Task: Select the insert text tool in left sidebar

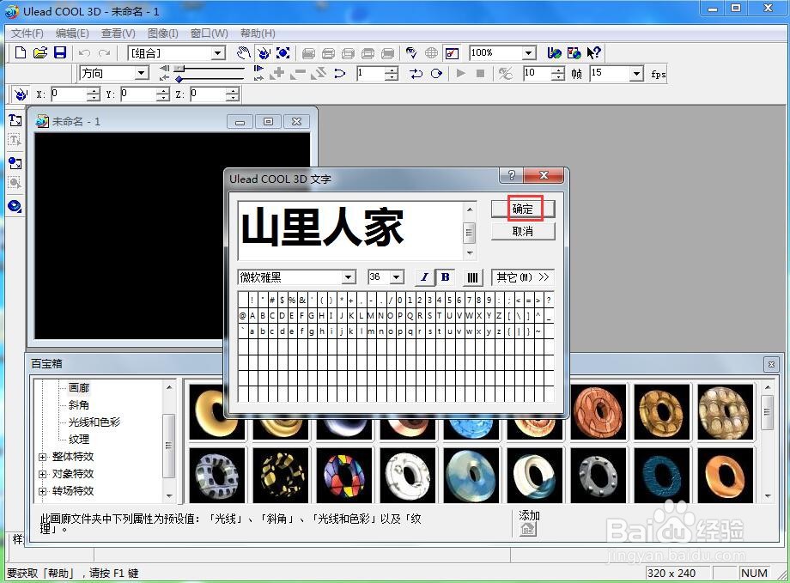Action: [x=15, y=120]
